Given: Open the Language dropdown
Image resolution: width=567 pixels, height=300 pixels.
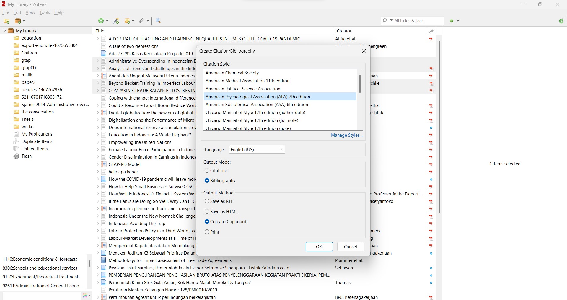Looking at the screenshot, I should pyautogui.click(x=257, y=149).
